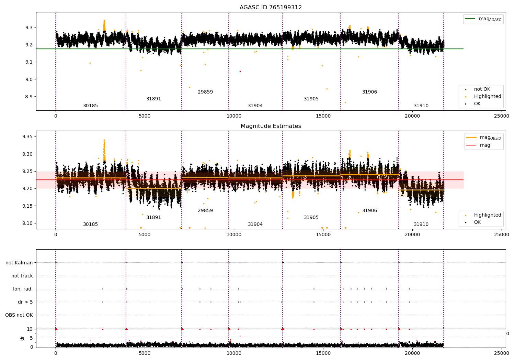Click obsid 31910 in the Magnitude Estimates plot
Image resolution: width=515 pixels, height=361 pixels.
coord(421,225)
